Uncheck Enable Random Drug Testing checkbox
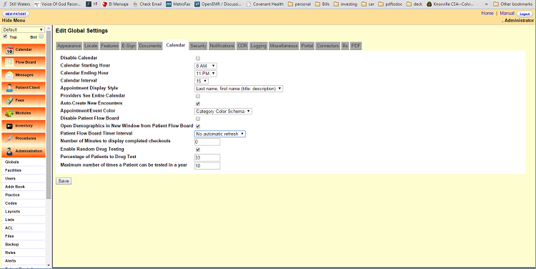 click(198, 150)
